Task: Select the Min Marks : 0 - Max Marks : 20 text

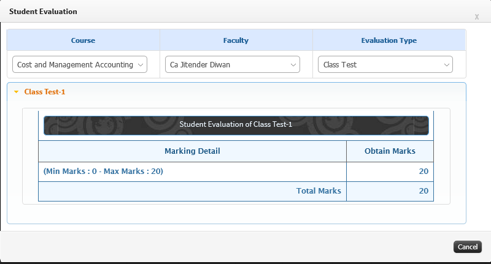Action: pos(103,172)
